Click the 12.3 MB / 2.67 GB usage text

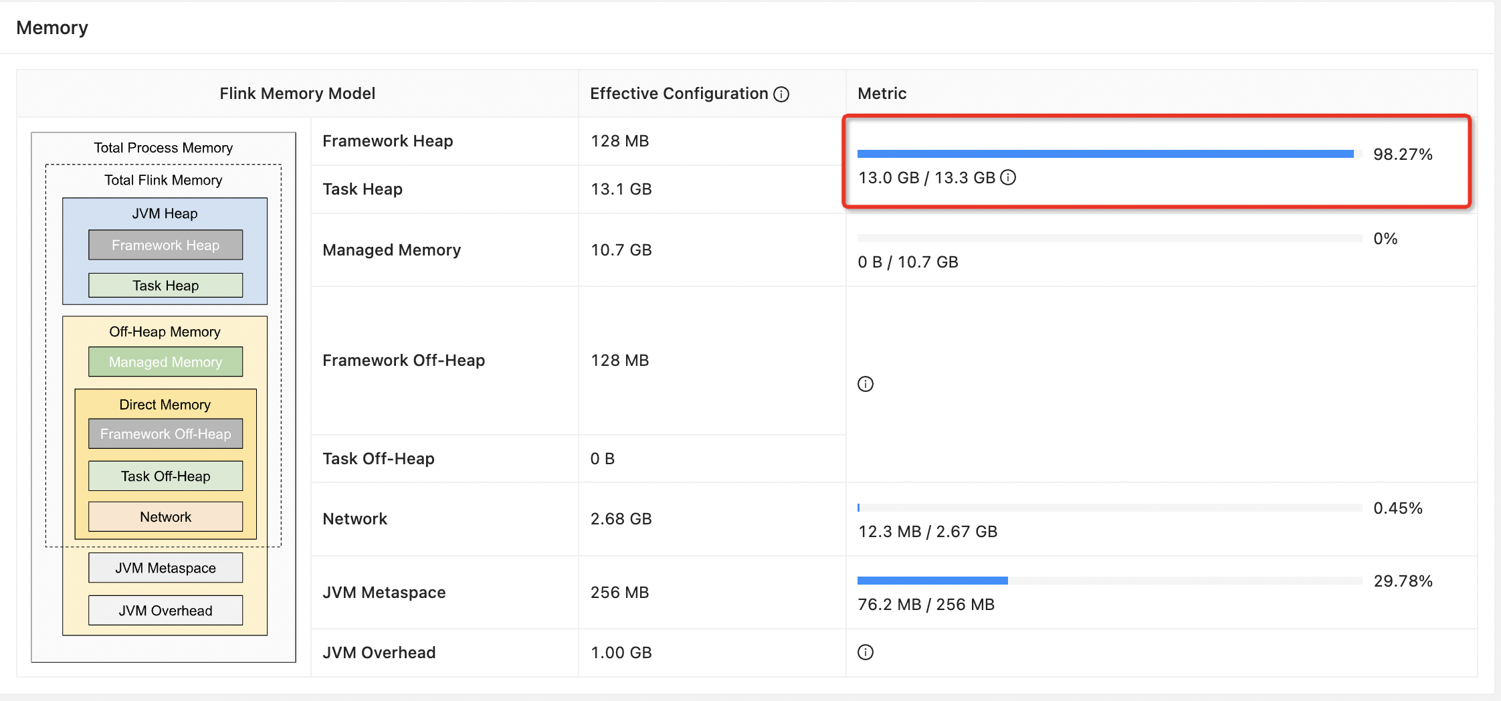click(x=927, y=532)
